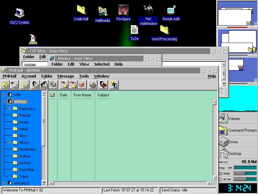Open the Selected menu in the Borusa window

click(102, 64)
